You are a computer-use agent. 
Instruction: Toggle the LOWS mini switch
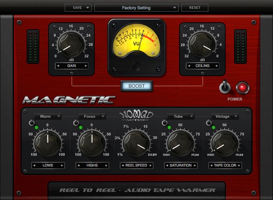click(32, 123)
